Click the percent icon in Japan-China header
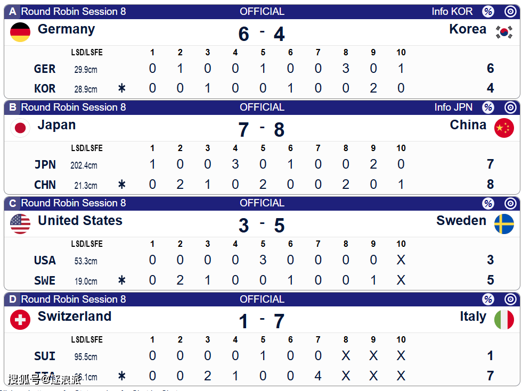The width and height of the screenshot is (522, 391). [488, 107]
